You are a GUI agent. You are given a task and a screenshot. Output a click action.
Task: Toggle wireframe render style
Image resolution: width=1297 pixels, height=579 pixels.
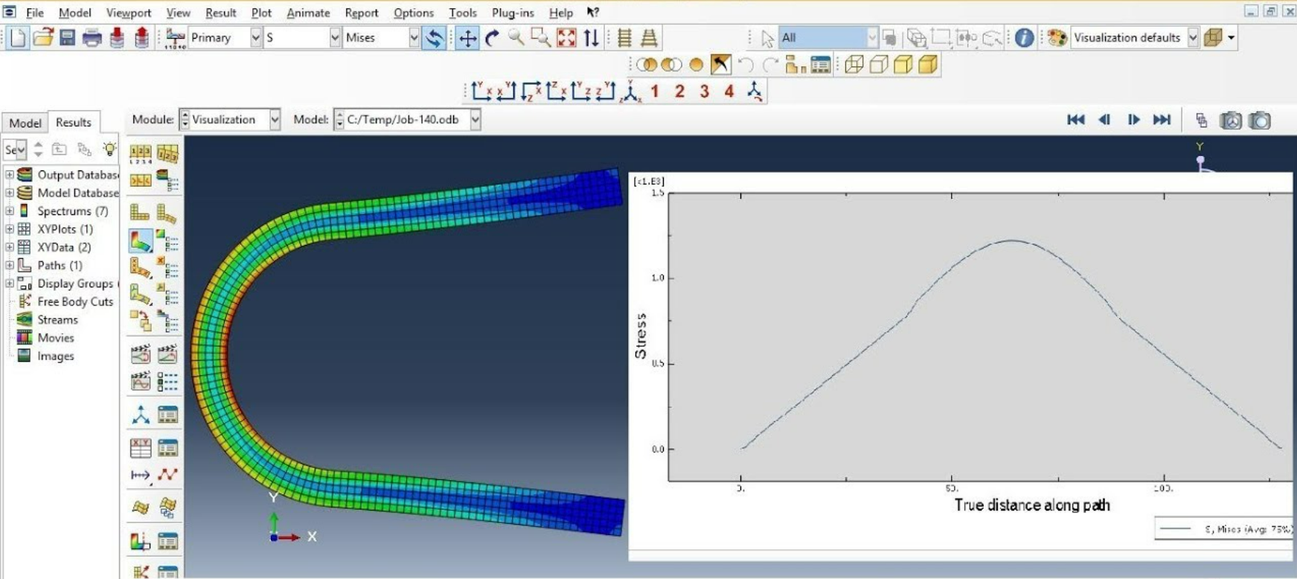click(x=854, y=65)
